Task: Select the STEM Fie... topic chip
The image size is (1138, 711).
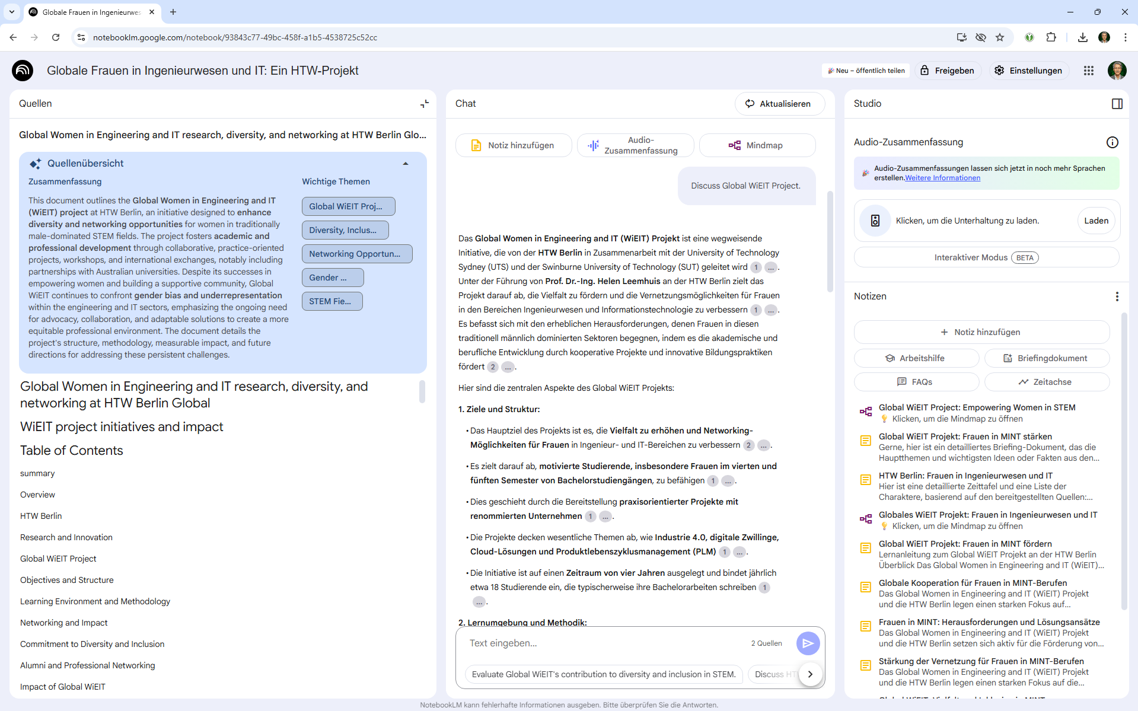Action: pos(332,301)
